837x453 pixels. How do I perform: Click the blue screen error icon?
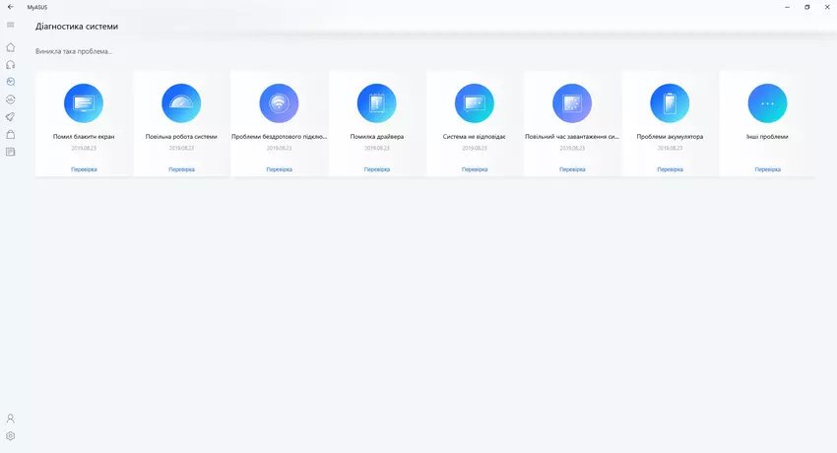tap(84, 102)
